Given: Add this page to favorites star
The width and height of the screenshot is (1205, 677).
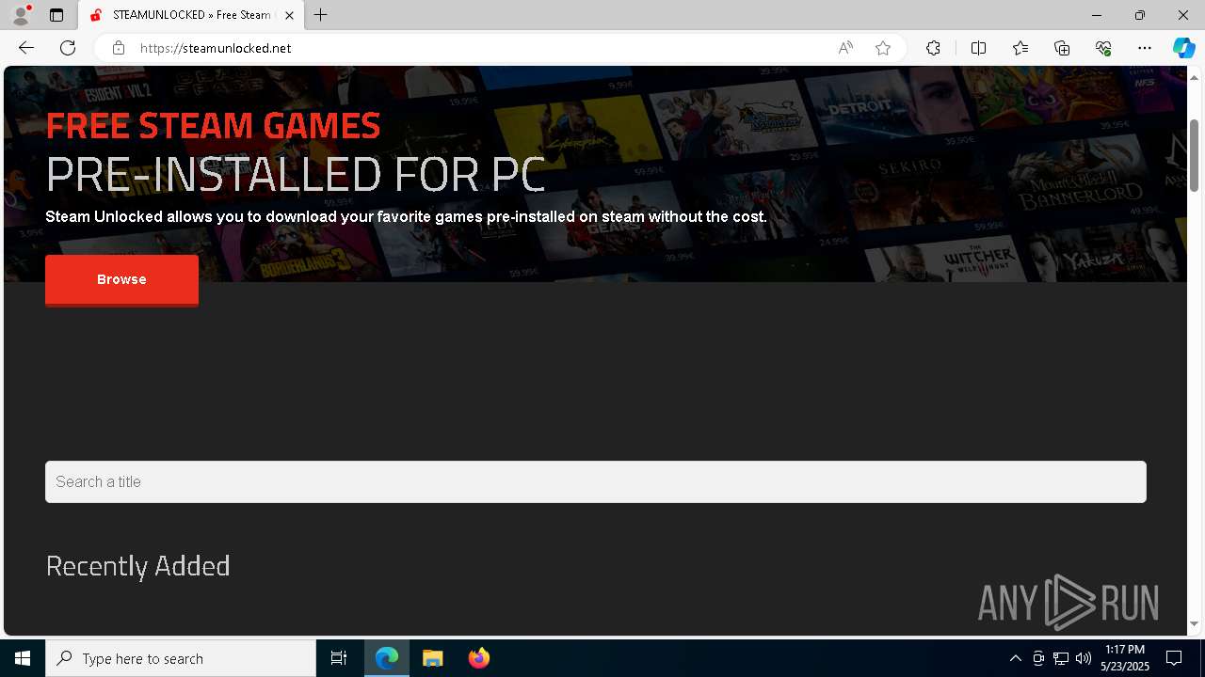Looking at the screenshot, I should point(883,48).
